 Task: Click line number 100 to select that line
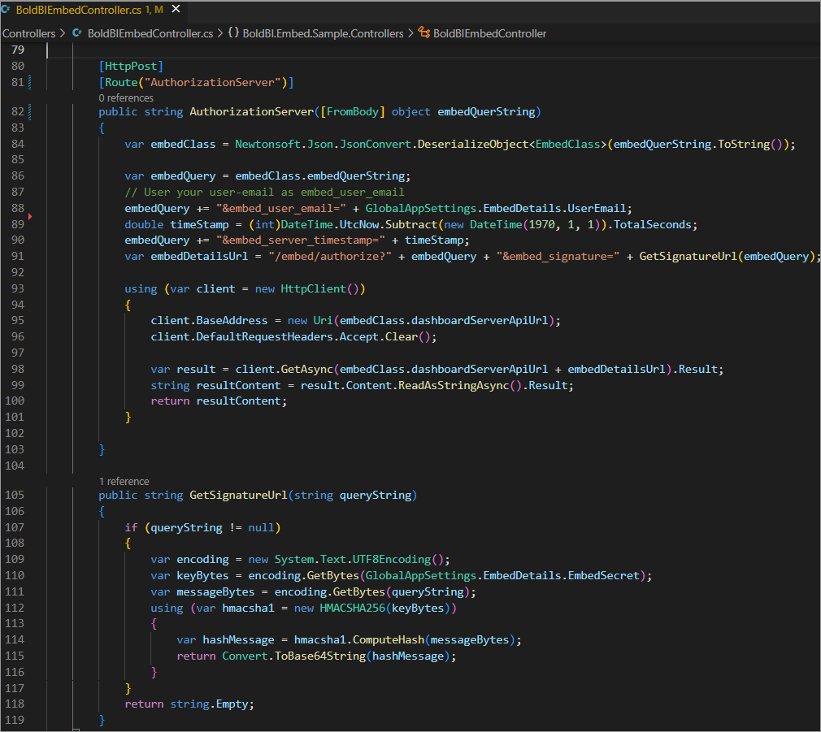click(18, 400)
